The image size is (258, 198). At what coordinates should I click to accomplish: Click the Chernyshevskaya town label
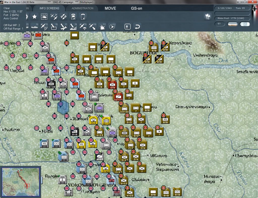click(x=191, y=107)
